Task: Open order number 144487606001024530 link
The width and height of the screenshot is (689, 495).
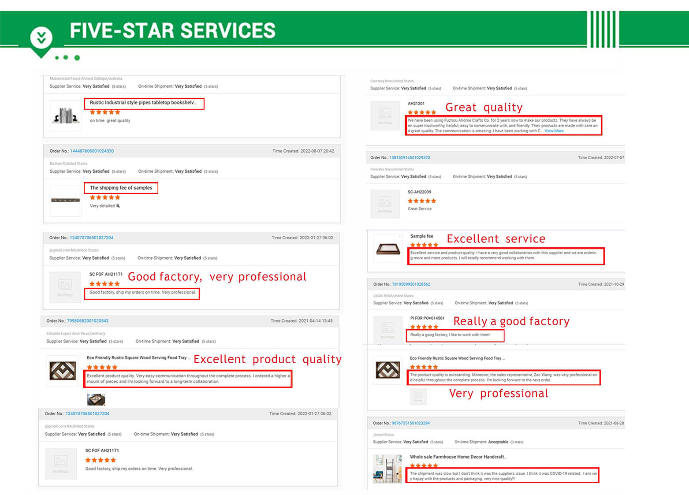Action: 92,151
